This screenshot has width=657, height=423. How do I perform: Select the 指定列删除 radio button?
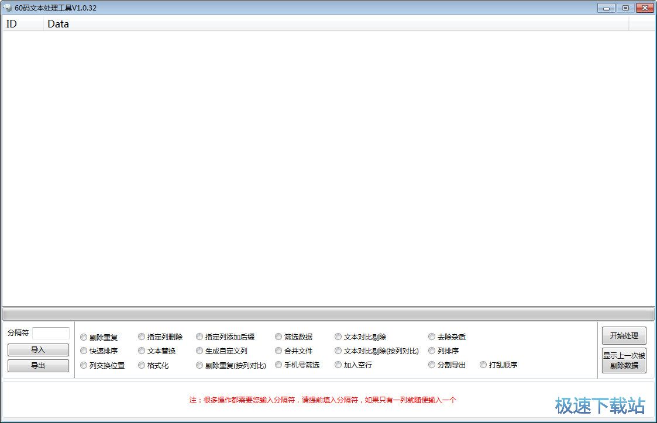click(142, 337)
